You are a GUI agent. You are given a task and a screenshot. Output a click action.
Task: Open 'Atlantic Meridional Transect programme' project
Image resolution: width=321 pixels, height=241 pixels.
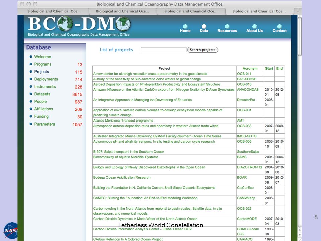[x=123, y=120]
